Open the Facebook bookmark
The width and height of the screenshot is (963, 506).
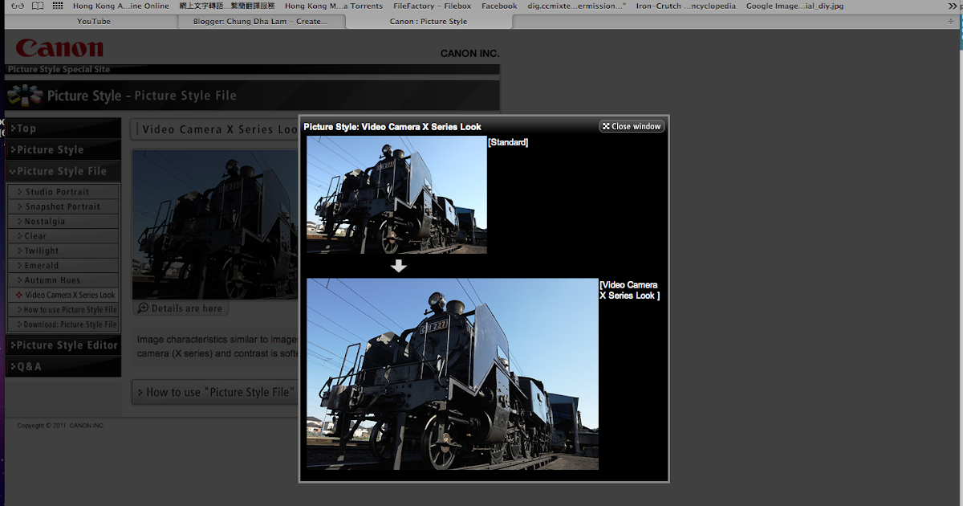click(x=499, y=6)
